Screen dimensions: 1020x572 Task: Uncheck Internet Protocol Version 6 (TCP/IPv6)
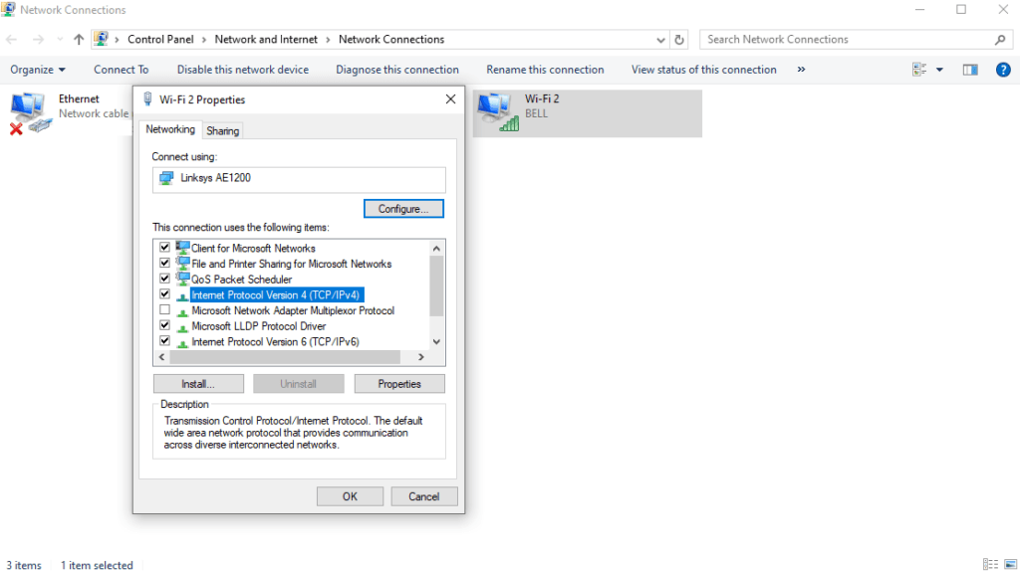[x=164, y=341]
